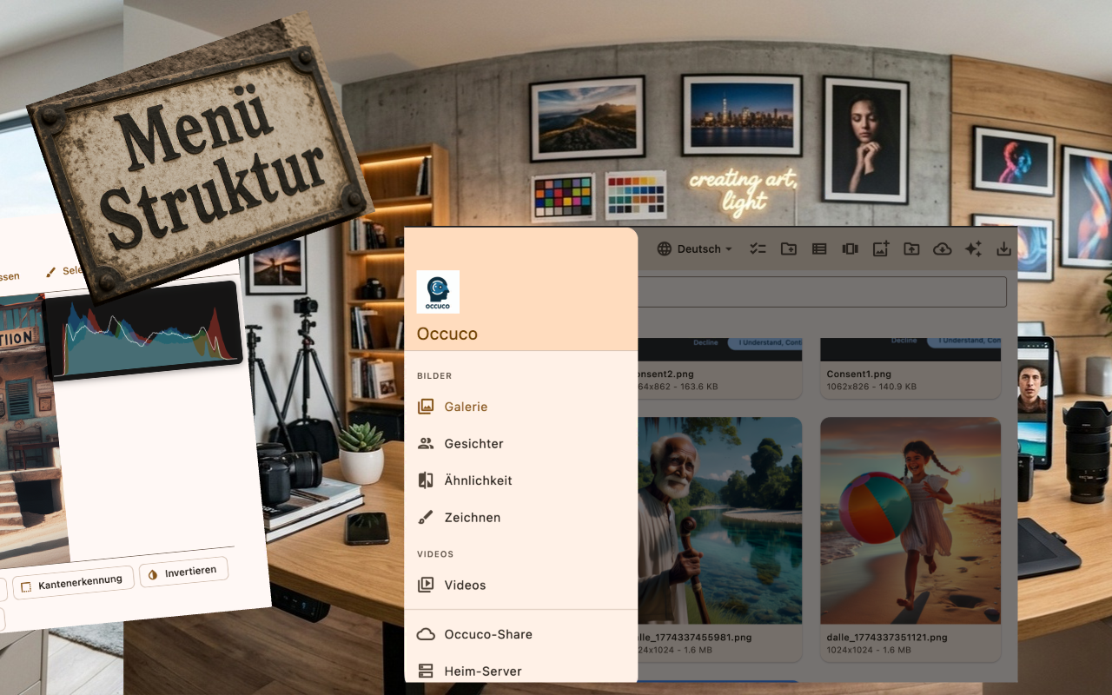1112x695 pixels.
Task: Click the BILDER section heading
Action: click(434, 376)
